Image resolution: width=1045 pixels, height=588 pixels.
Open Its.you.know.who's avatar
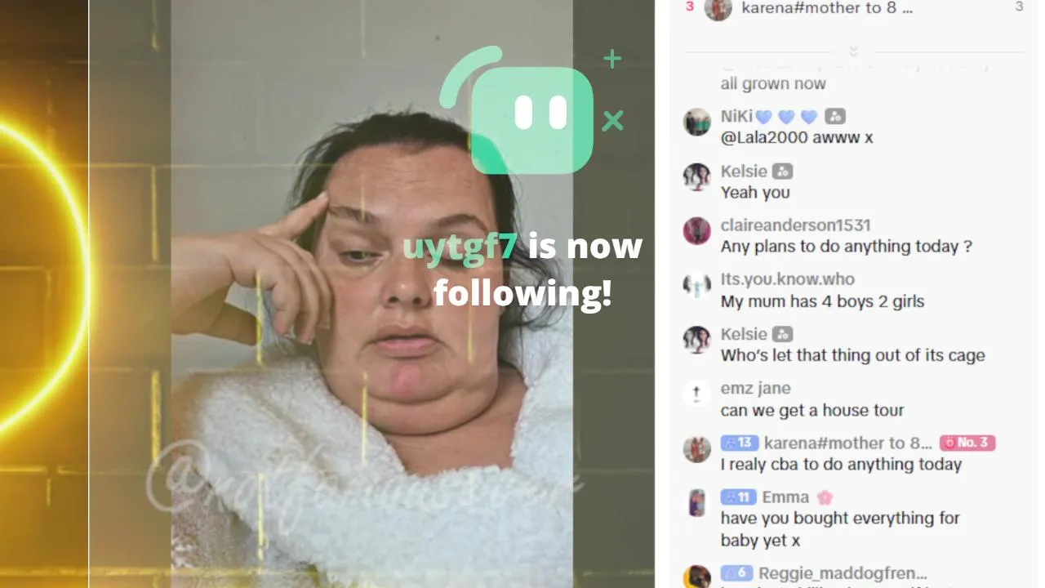(x=696, y=286)
